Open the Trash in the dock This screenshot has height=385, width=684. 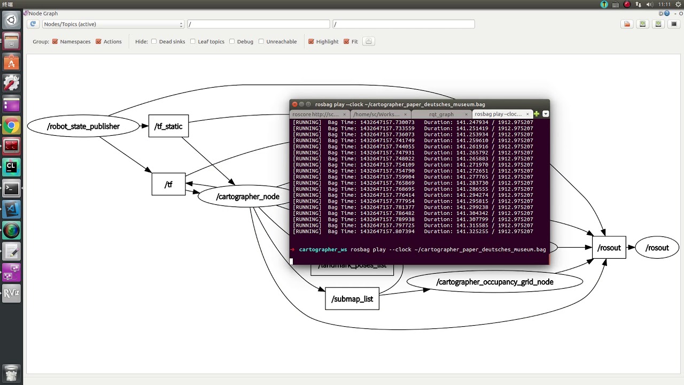coord(11,372)
